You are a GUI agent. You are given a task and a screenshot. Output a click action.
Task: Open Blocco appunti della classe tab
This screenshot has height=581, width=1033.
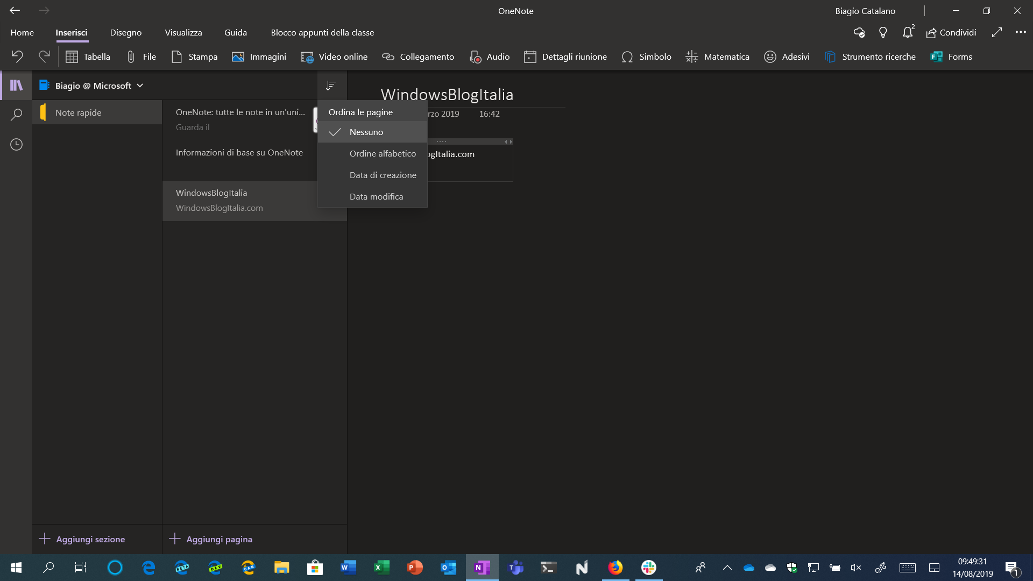tap(322, 32)
